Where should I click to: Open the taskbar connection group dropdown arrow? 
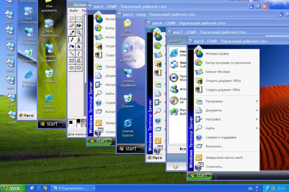[94, 189]
